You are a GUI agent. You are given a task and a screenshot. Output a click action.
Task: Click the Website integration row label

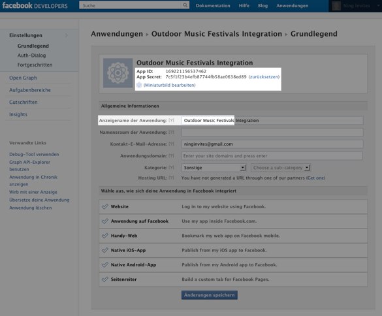coord(119,206)
